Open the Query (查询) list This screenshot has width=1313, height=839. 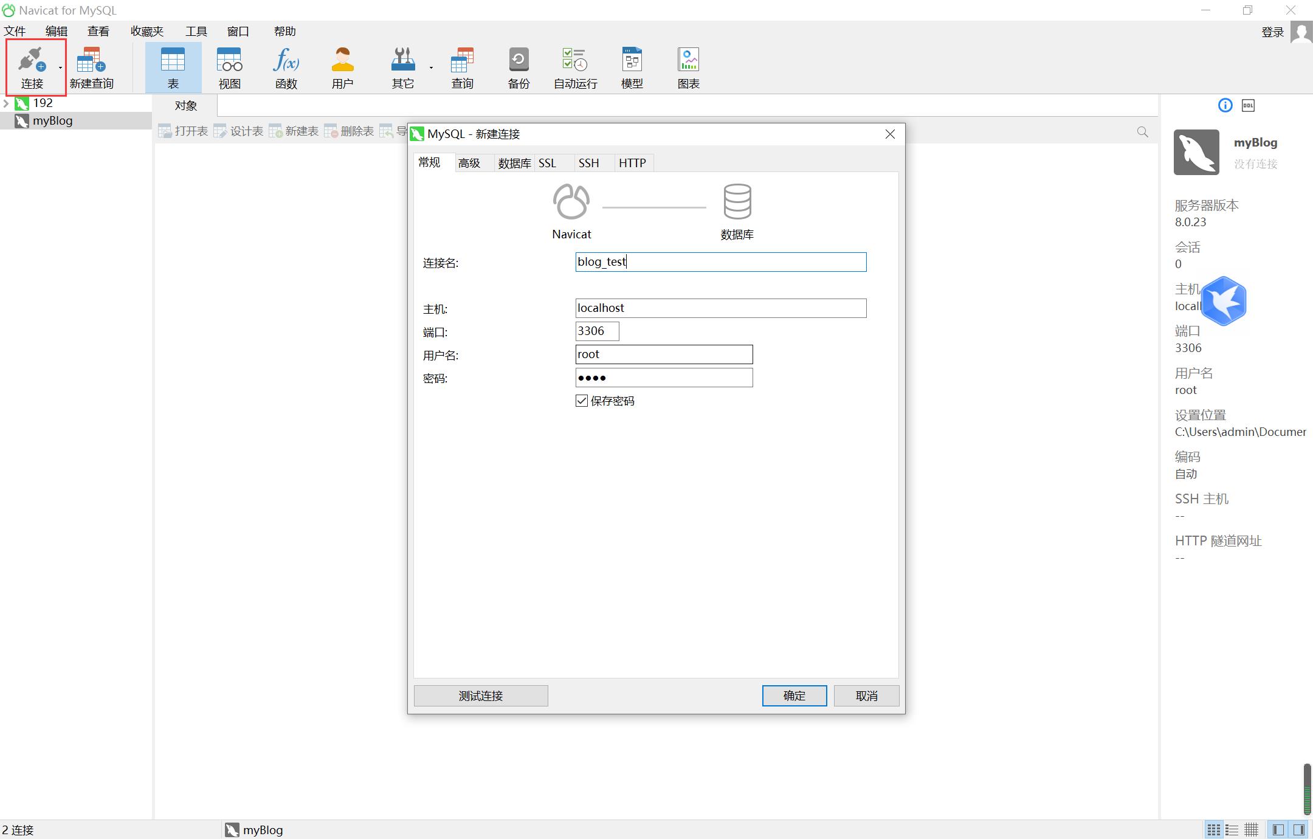(463, 67)
